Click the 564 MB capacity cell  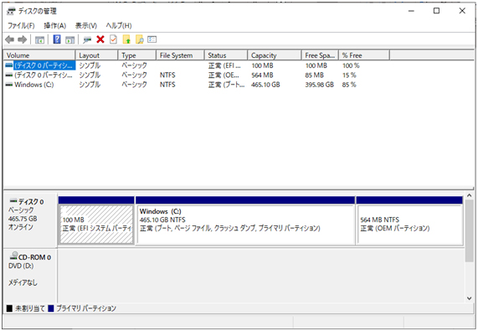[x=262, y=75]
